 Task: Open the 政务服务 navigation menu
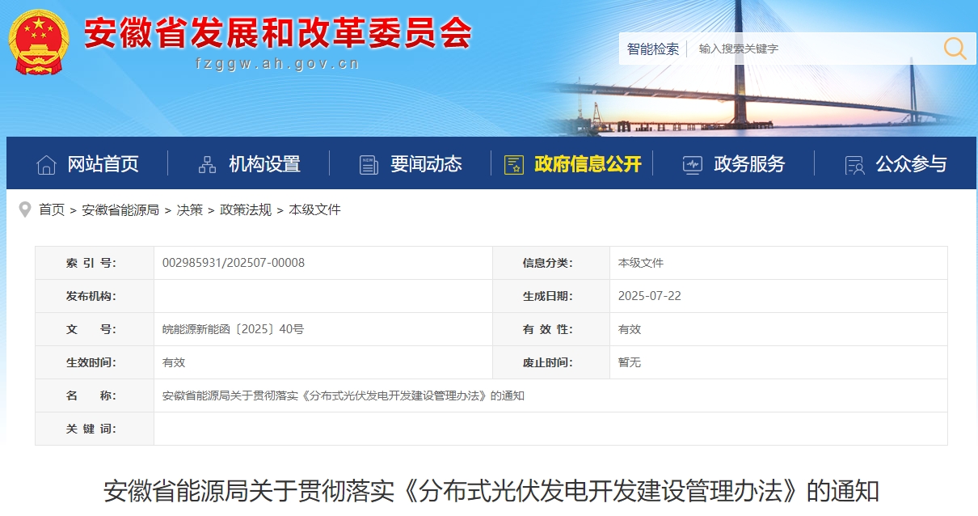point(749,164)
